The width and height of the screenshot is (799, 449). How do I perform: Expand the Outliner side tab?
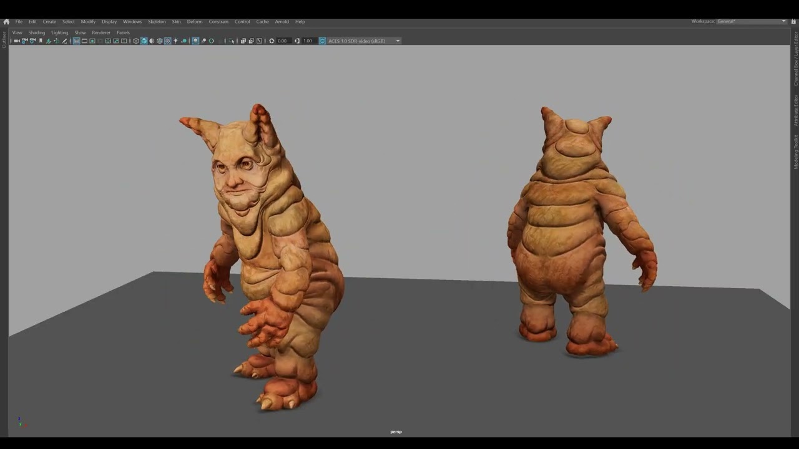(x=4, y=39)
